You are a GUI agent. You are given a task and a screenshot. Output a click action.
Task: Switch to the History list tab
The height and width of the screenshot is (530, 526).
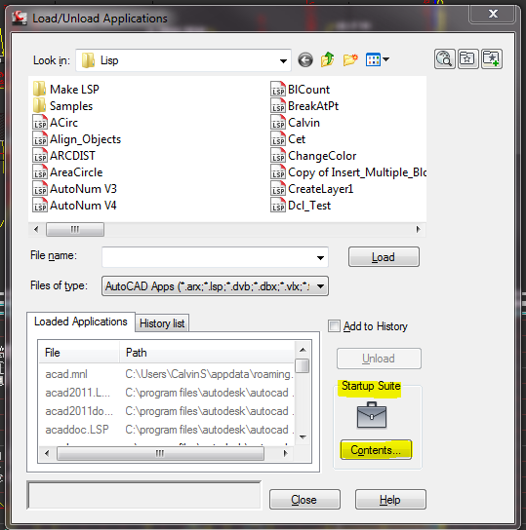pos(162,323)
